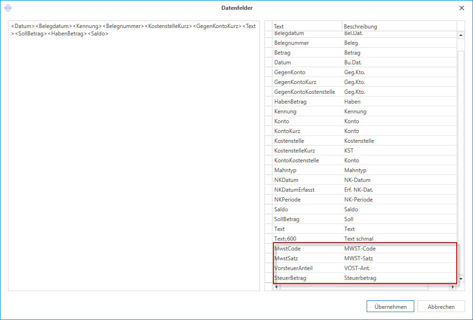
Task: Select 'Kennung' in the Text column
Action: 285,111
